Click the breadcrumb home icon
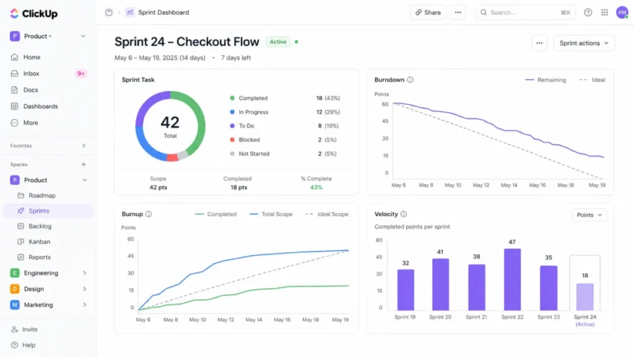Image resolution: width=634 pixels, height=357 pixels. (x=109, y=12)
